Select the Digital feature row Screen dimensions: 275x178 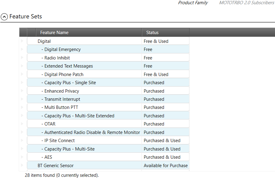coord(44,41)
